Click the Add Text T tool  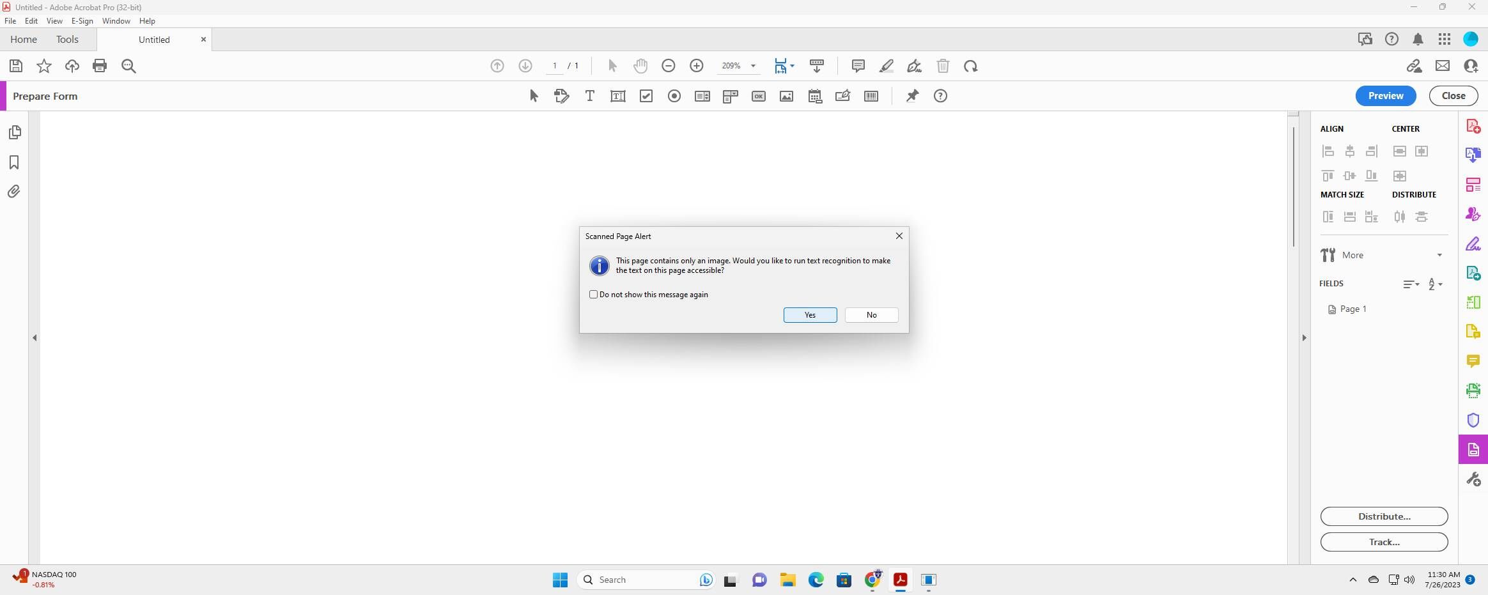tap(589, 96)
